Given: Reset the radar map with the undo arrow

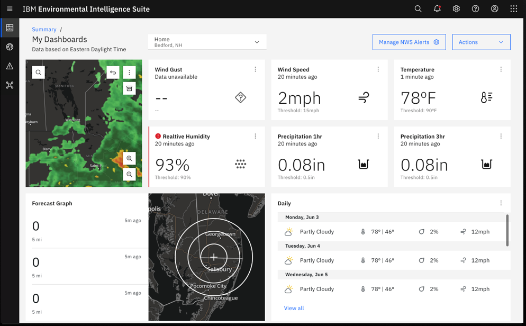Looking at the screenshot, I should point(113,72).
